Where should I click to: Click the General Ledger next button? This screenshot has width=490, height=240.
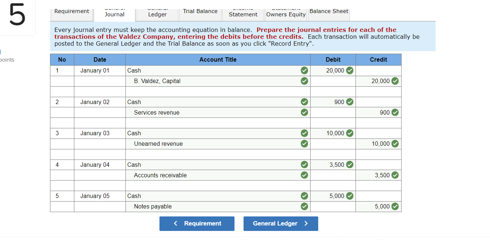(x=281, y=224)
